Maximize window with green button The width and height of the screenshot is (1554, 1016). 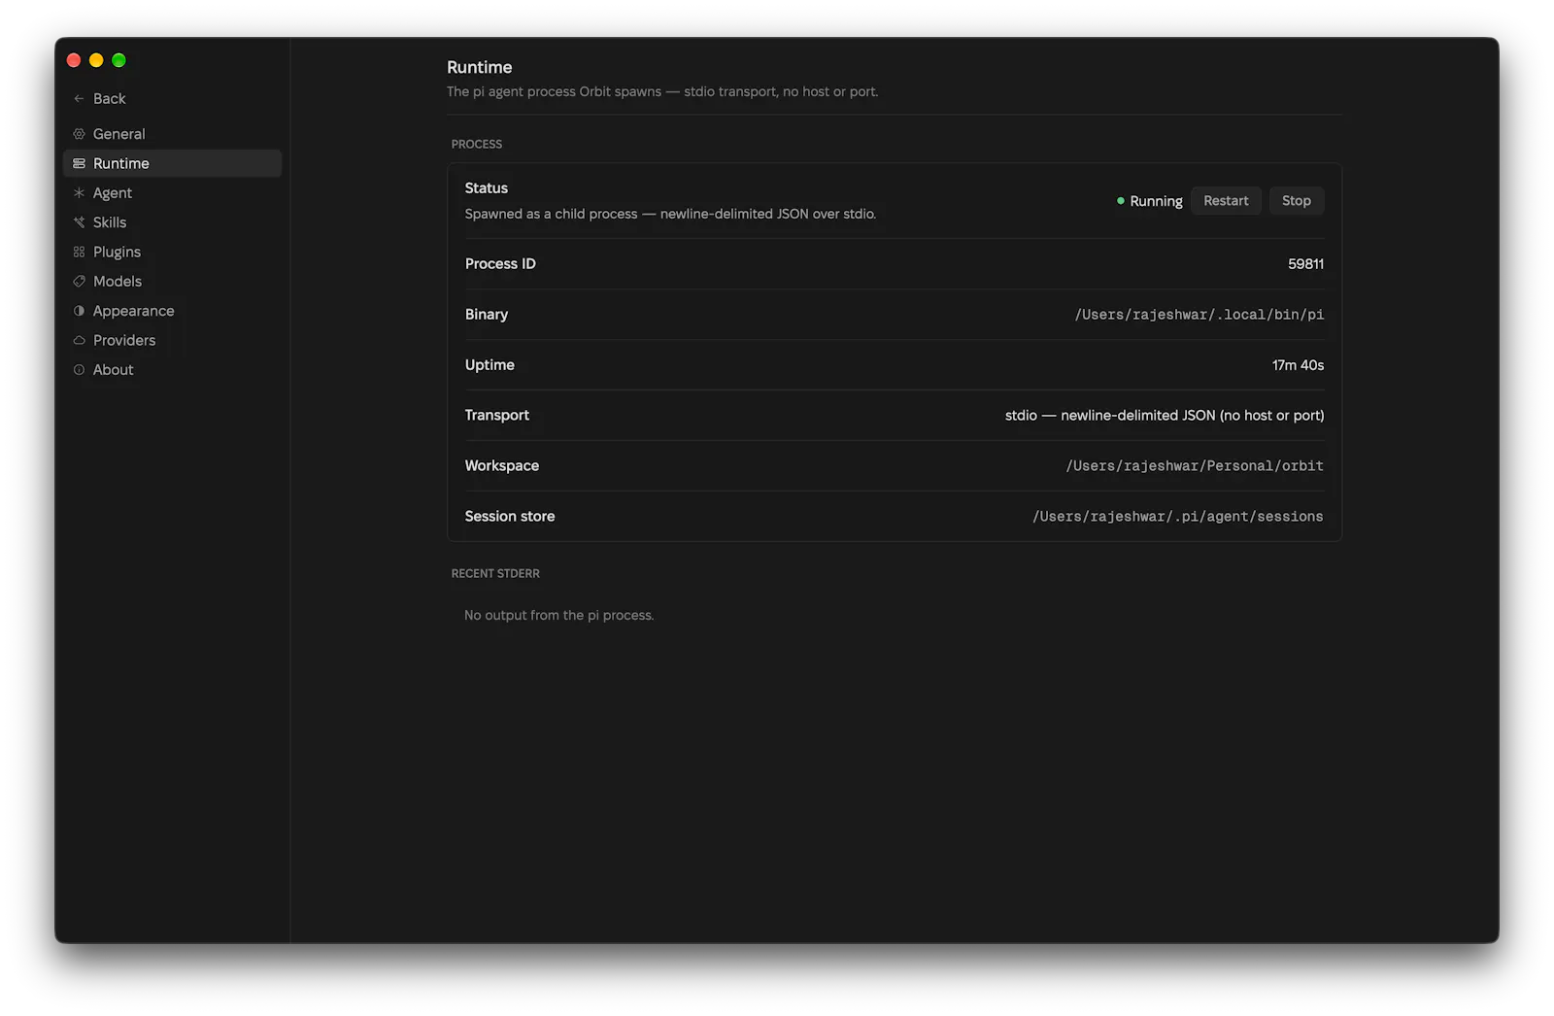[118, 60]
